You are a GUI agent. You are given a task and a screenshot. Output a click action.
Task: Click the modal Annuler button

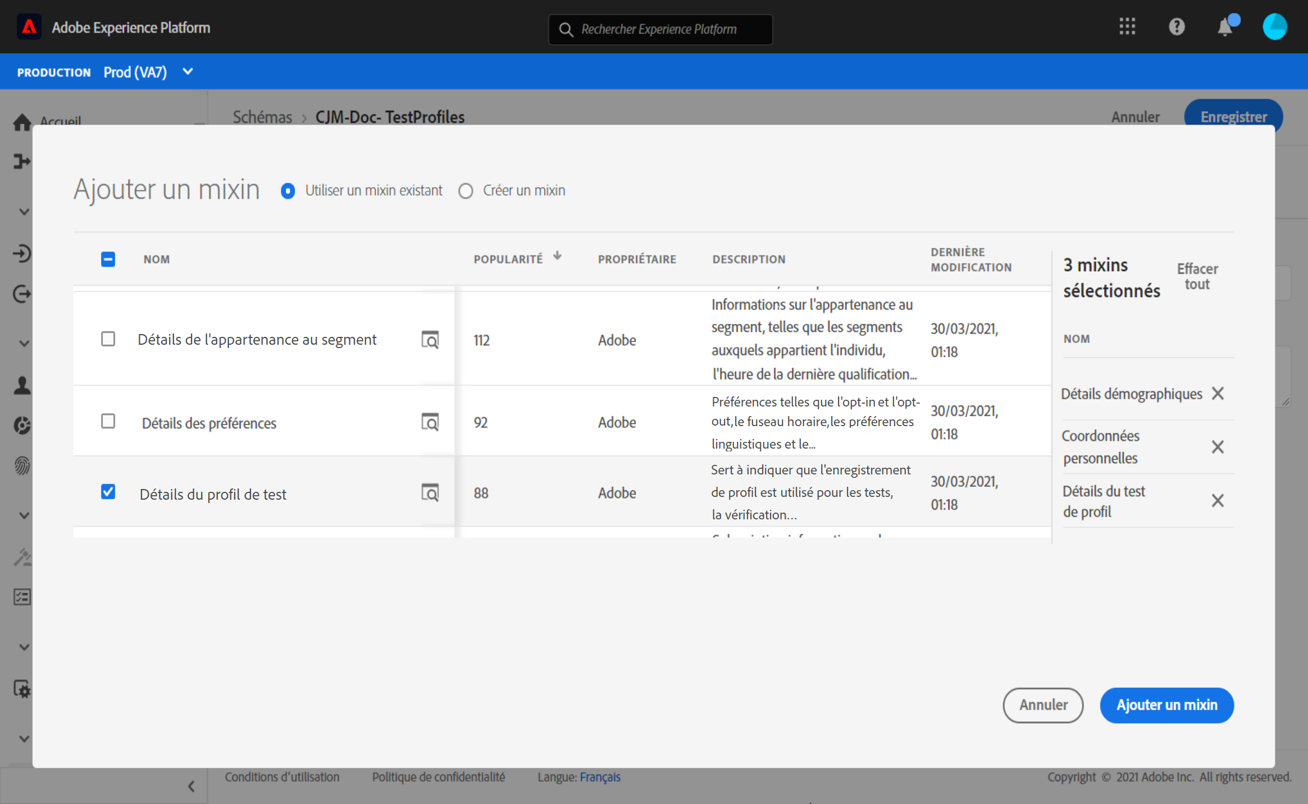tap(1043, 705)
